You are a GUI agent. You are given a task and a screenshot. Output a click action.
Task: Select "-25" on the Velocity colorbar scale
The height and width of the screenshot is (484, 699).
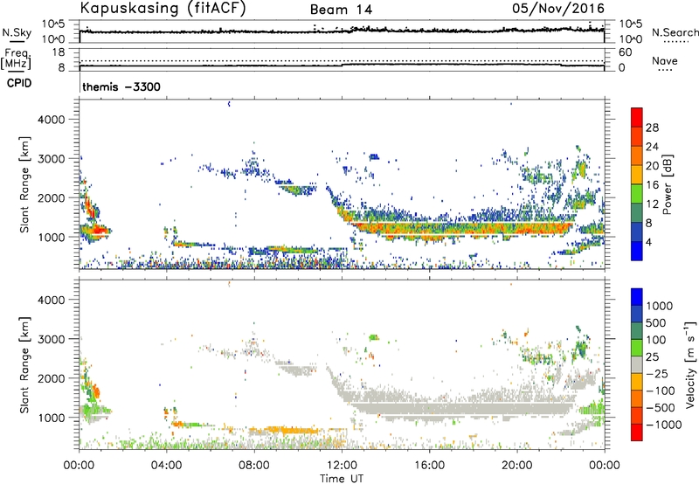click(x=657, y=374)
